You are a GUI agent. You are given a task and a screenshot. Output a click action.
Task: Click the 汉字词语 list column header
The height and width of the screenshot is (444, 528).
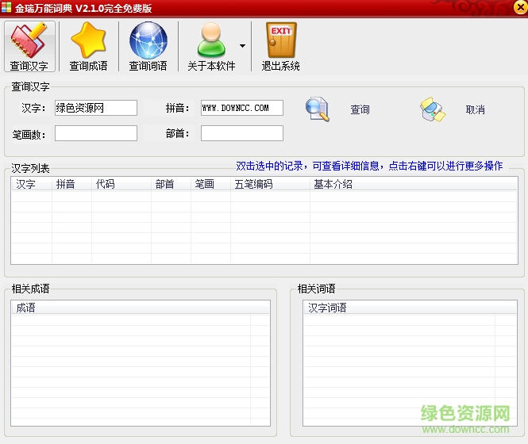[410, 308]
